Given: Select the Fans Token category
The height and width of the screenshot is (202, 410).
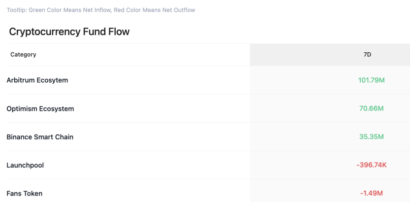Looking at the screenshot, I should click(x=24, y=194).
